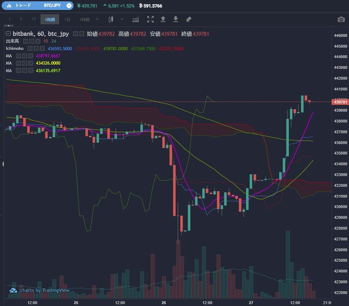Expand the dropdown arrow next to the candle icon

click(122, 20)
